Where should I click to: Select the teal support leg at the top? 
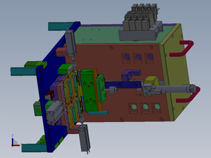tap(60, 26)
